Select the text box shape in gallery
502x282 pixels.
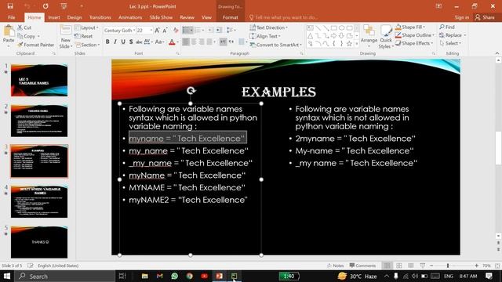311,28
